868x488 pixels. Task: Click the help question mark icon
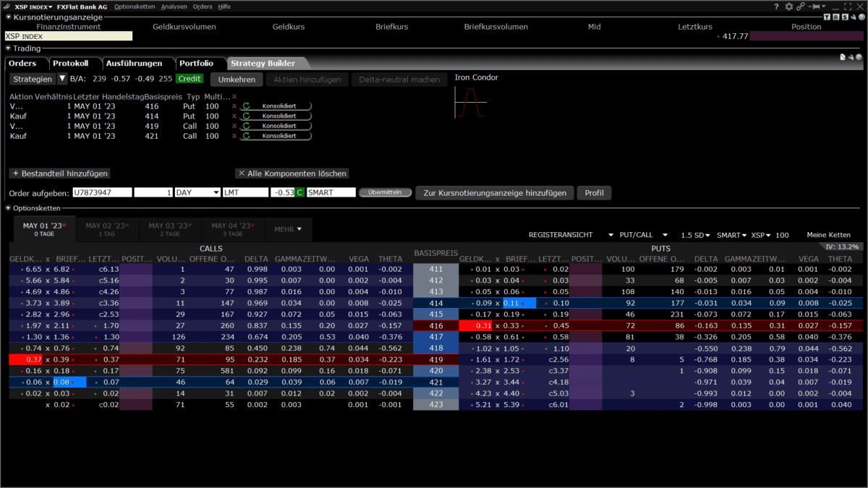coord(776,6)
